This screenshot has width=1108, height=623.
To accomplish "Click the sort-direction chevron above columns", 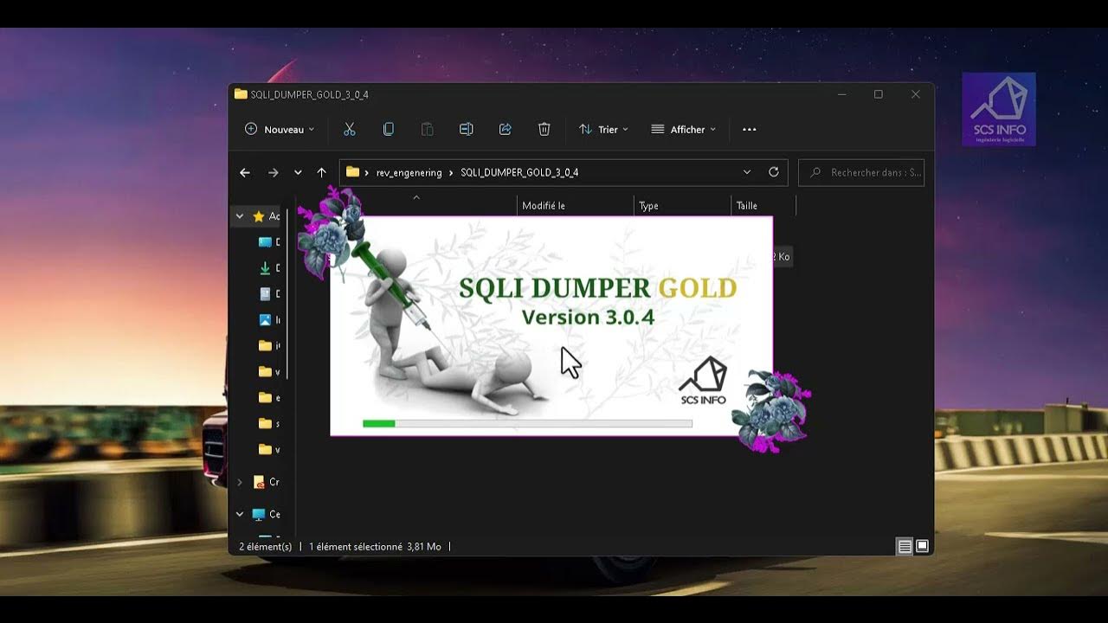I will (415, 197).
